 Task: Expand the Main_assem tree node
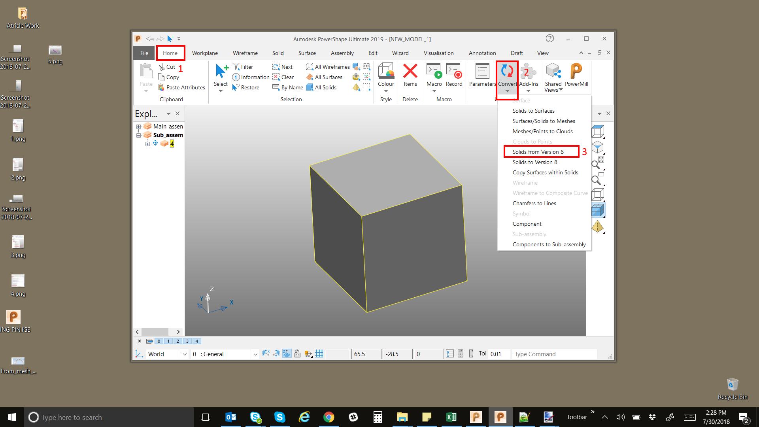coord(139,127)
